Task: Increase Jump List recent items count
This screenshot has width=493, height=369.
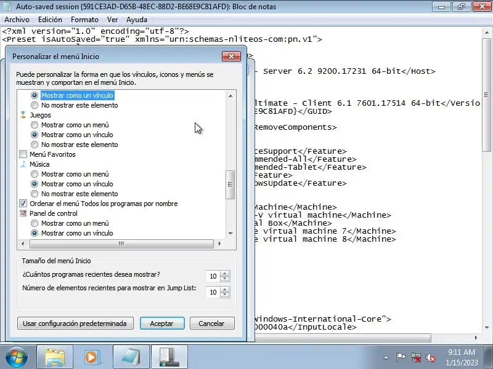Action: tap(224, 289)
